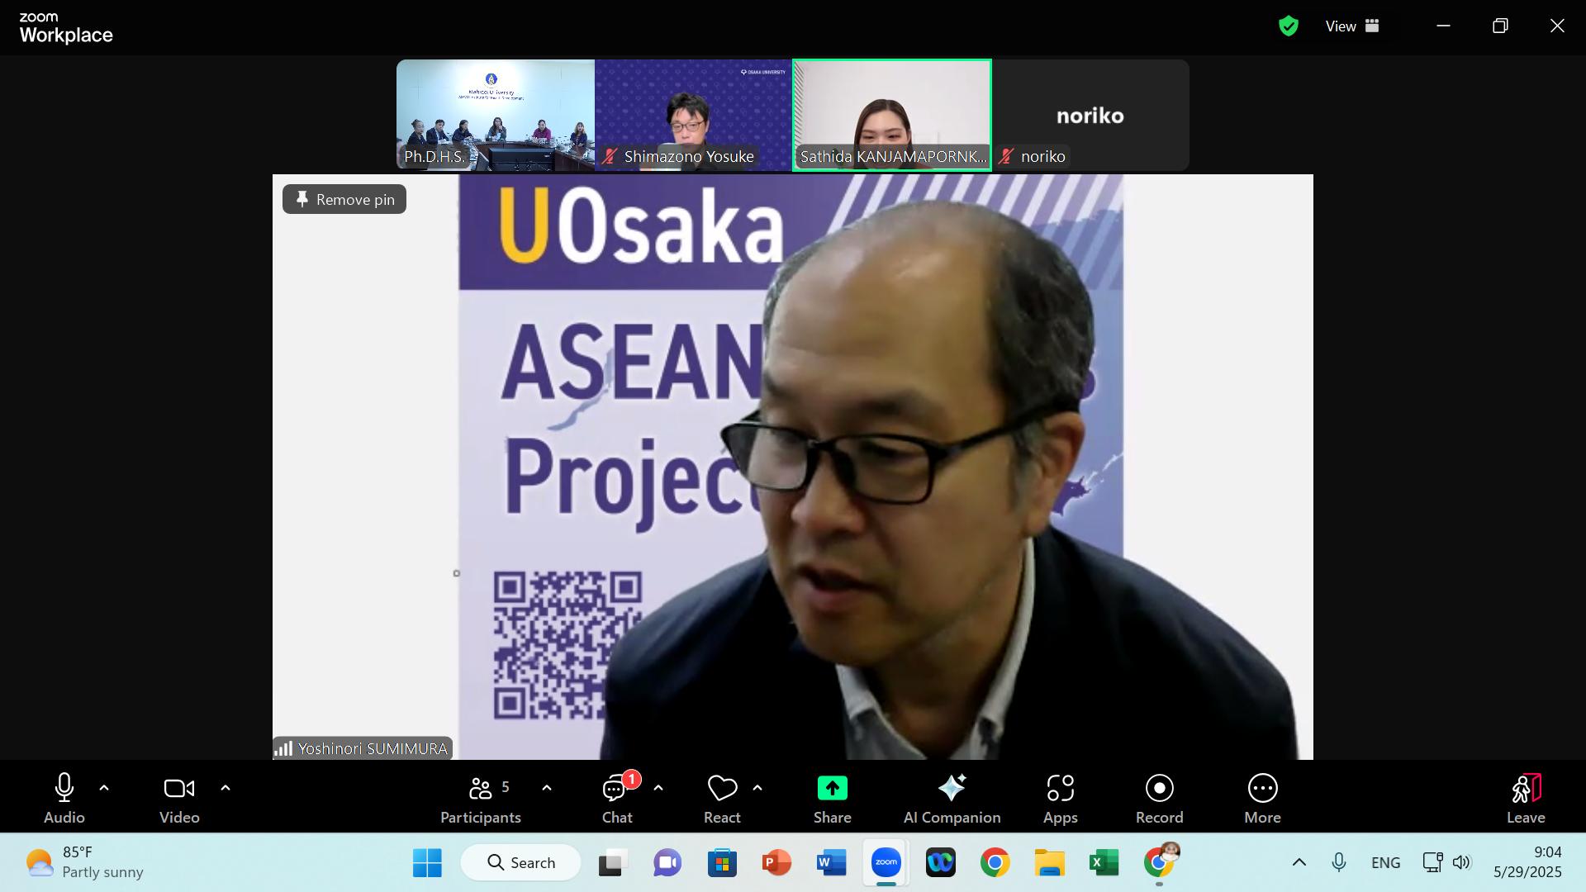Open clock showing 9:04 5/29/2025
This screenshot has height=892, width=1586.
[x=1527, y=863]
